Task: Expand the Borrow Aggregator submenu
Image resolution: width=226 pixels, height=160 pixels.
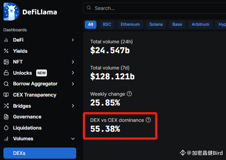Action: click(x=73, y=84)
